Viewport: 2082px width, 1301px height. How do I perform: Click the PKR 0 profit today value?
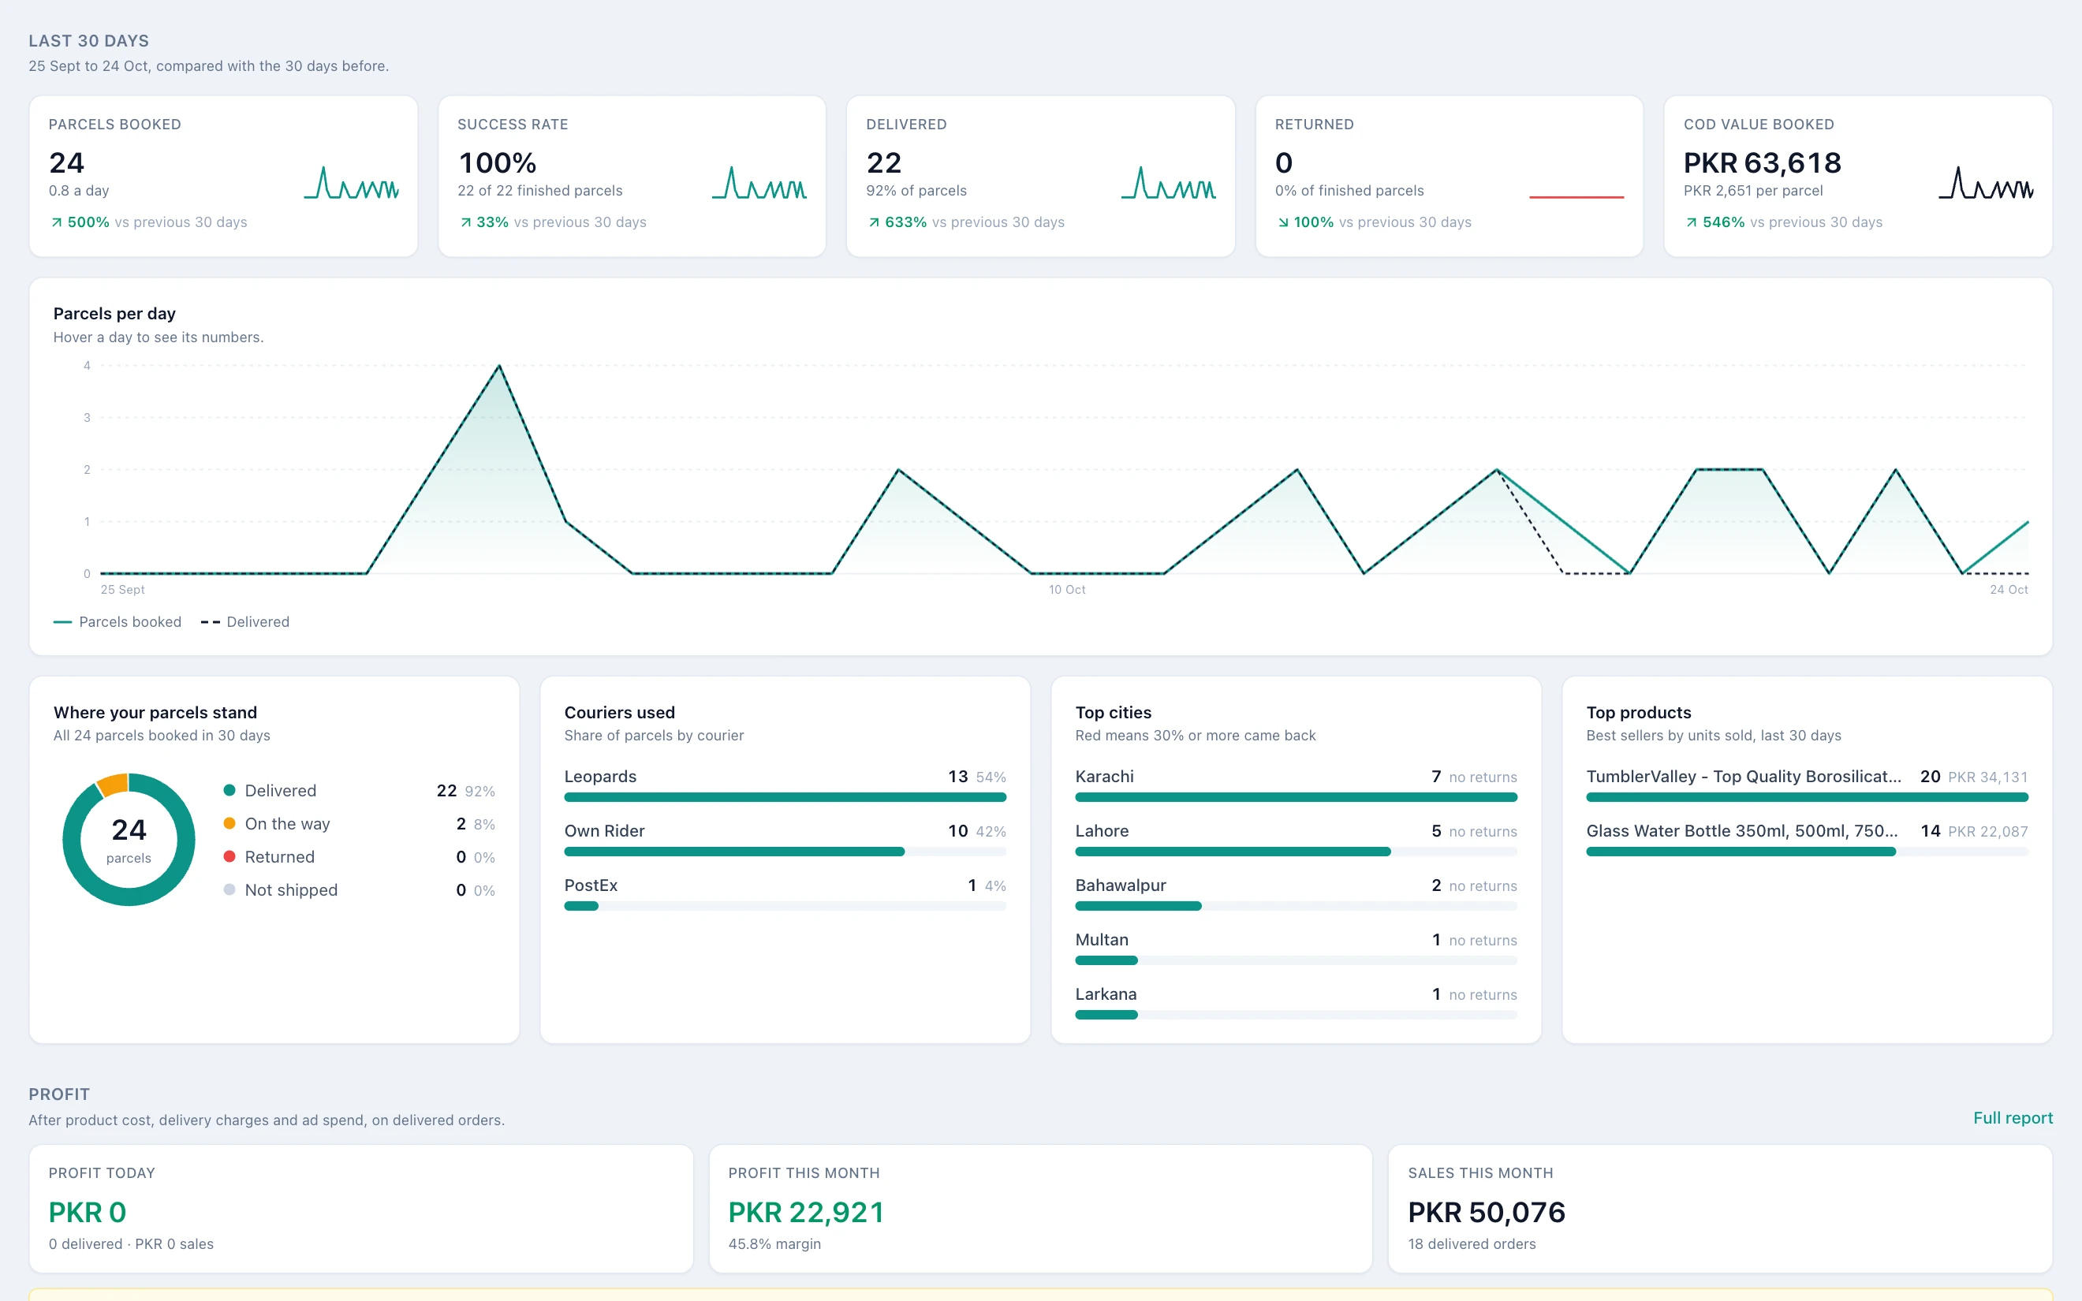pos(87,1212)
